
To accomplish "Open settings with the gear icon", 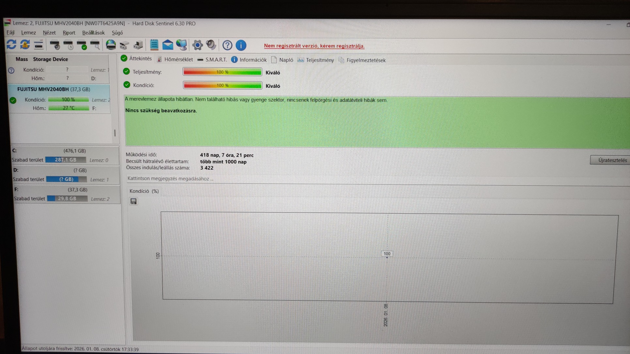I will click(x=197, y=45).
